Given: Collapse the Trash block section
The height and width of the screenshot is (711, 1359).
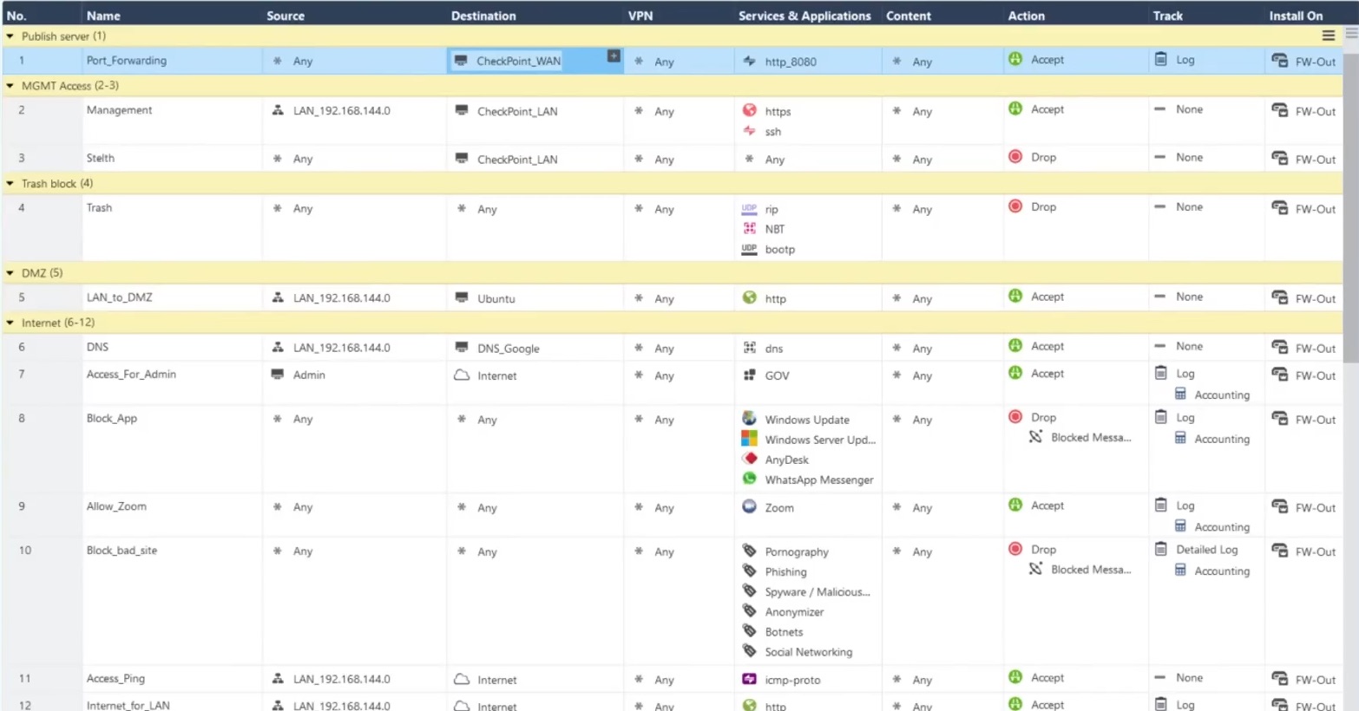Looking at the screenshot, I should pyautogui.click(x=10, y=184).
